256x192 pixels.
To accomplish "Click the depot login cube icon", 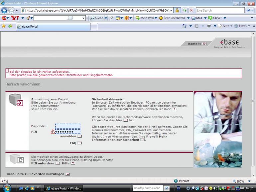I will pyautogui.click(x=16, y=100).
